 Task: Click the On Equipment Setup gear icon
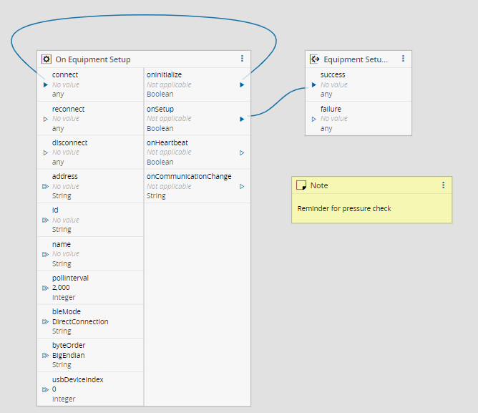(47, 59)
